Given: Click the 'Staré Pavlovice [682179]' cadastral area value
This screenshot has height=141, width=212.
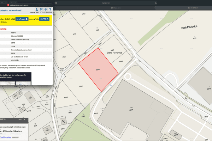Looking at the screenshot, I should pos(20,39).
